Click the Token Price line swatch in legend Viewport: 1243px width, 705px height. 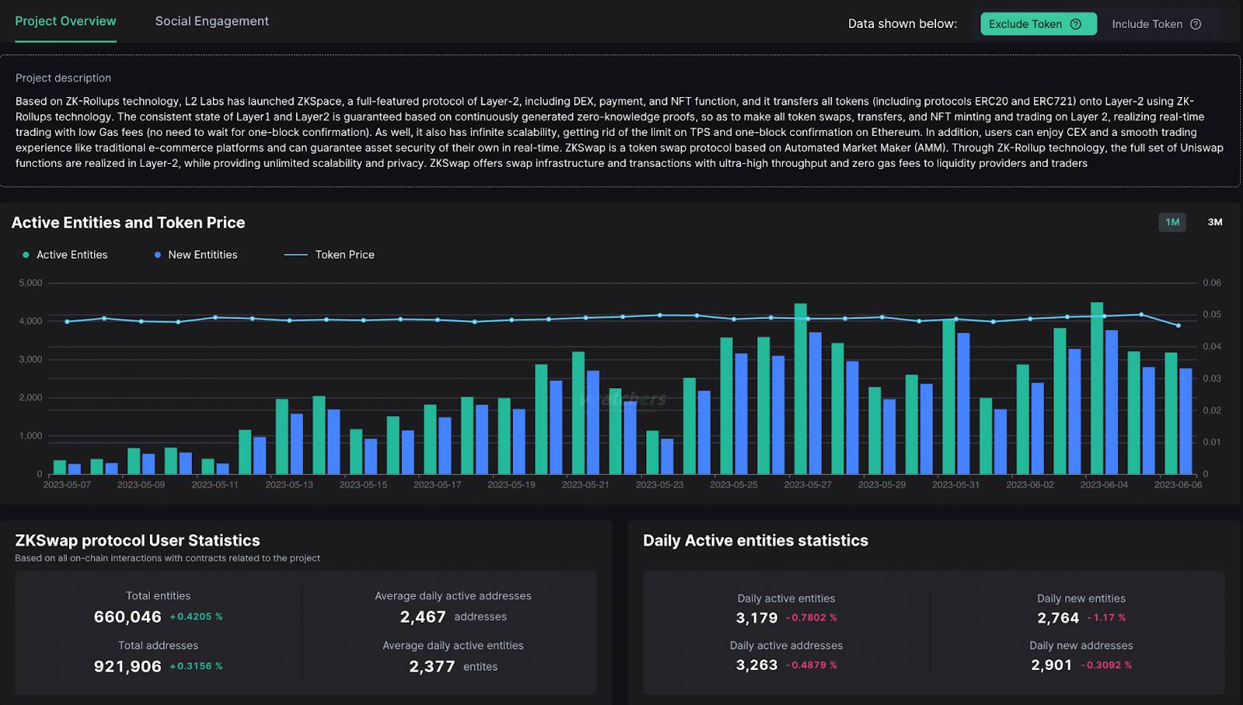(x=296, y=255)
